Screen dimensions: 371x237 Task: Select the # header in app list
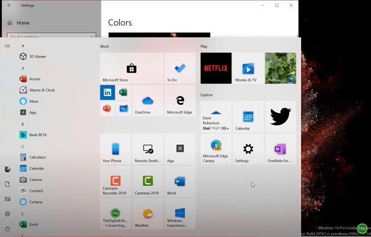23,46
